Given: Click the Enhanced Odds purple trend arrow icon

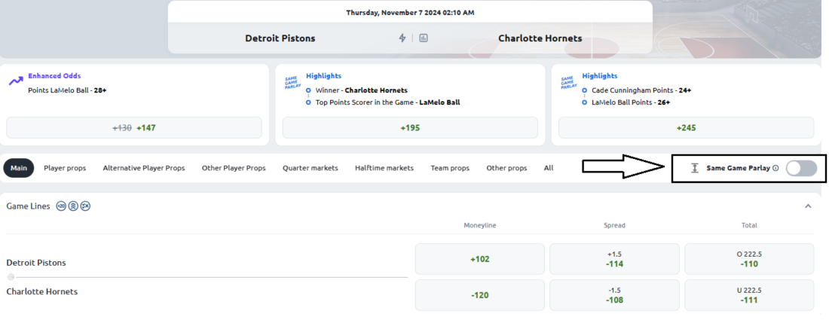Looking at the screenshot, I should coord(15,81).
